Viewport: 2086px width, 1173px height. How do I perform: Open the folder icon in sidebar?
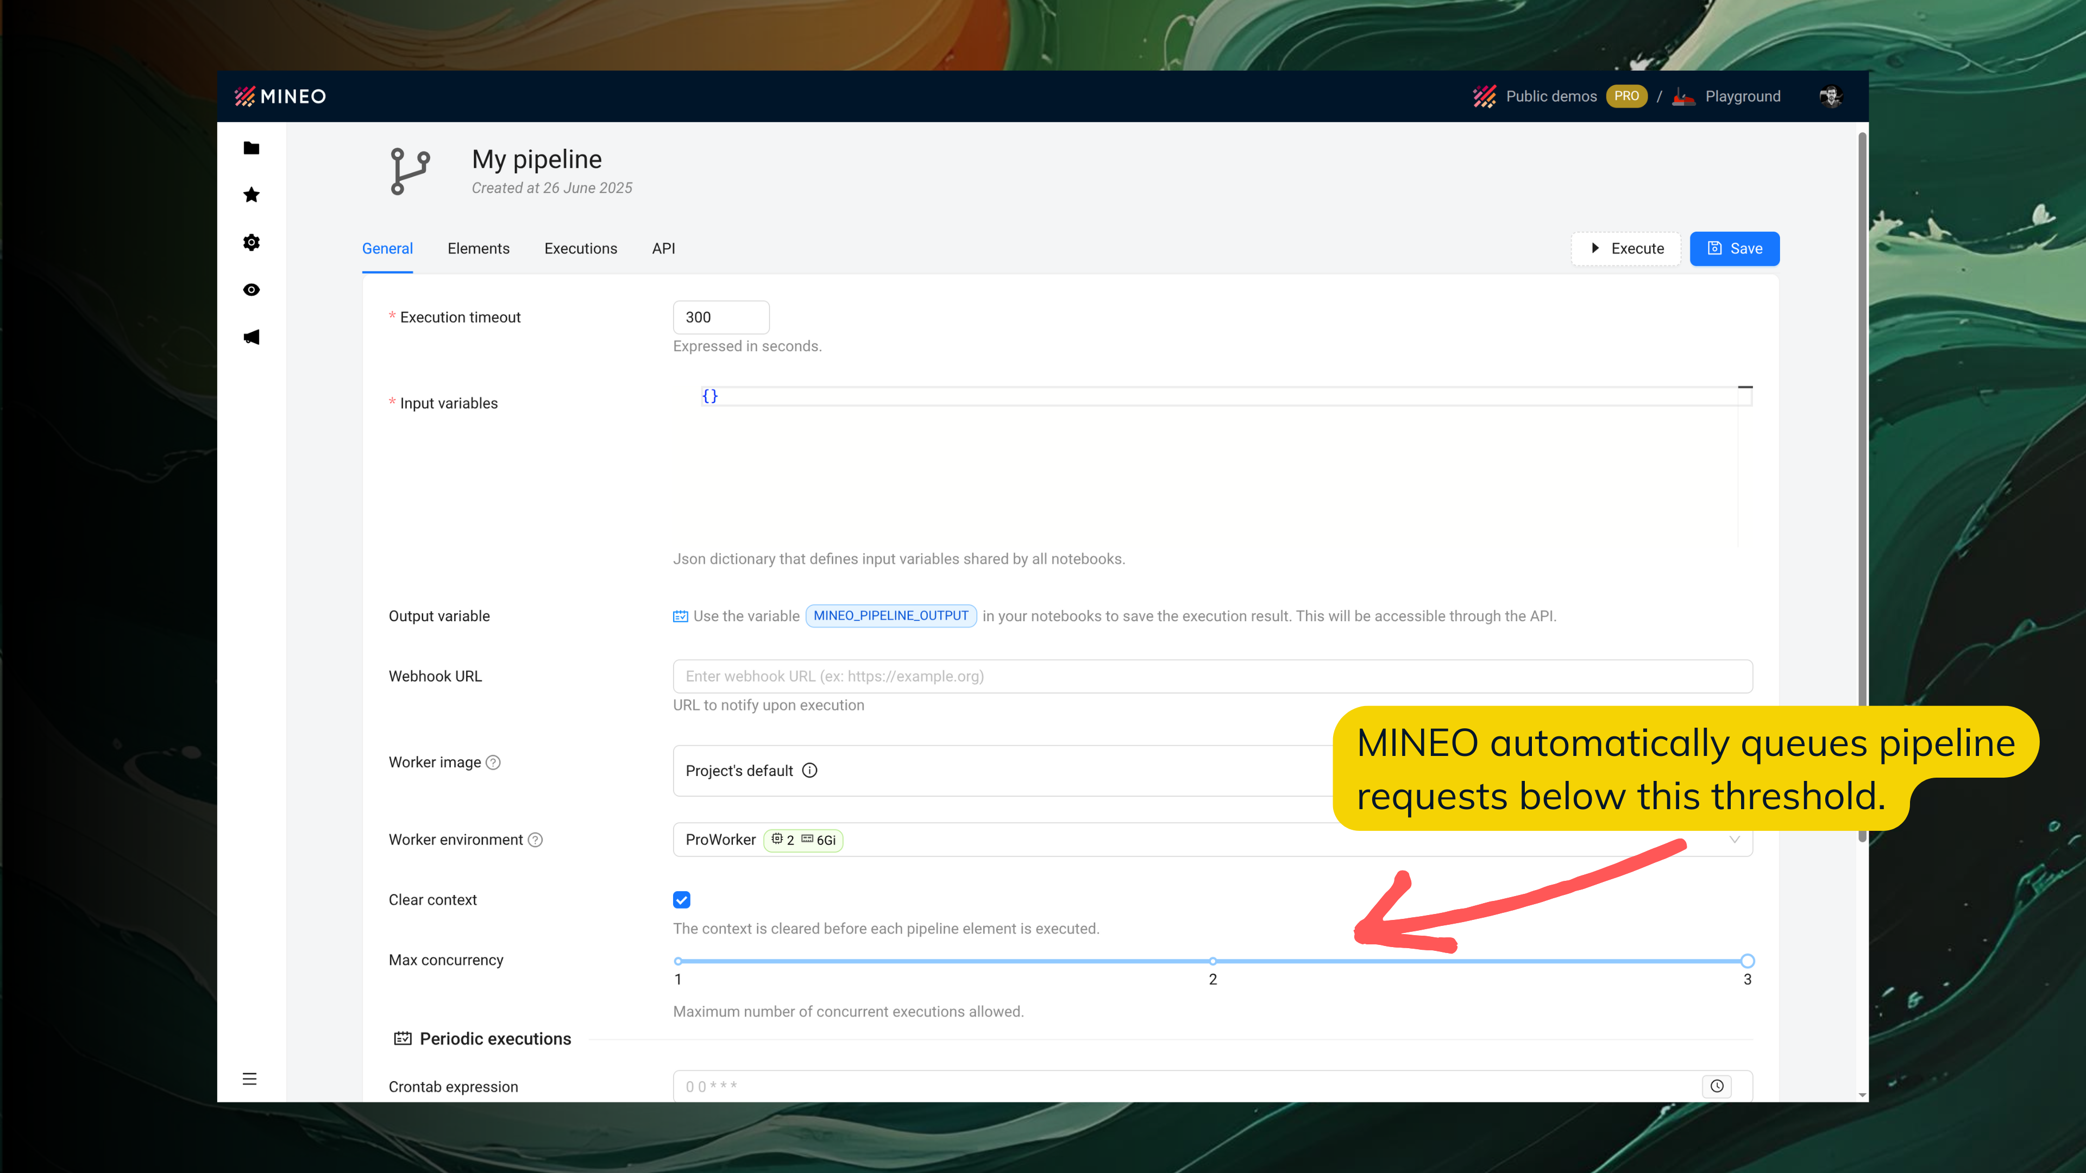251,148
